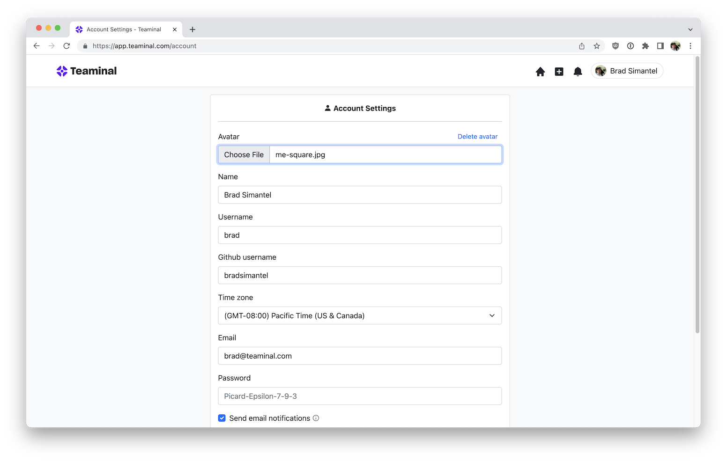Click the plus square create icon
Viewport: 727px width, 462px height.
point(559,72)
